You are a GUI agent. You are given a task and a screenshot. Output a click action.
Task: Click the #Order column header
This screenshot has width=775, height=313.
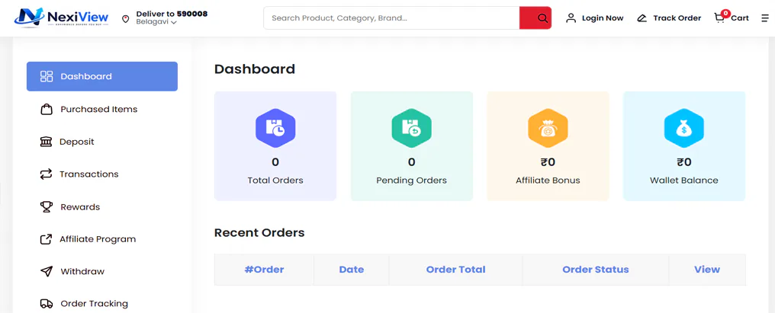pyautogui.click(x=264, y=270)
